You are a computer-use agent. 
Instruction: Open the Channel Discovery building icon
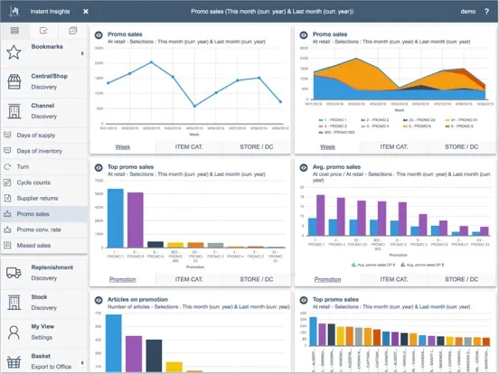pyautogui.click(x=14, y=111)
